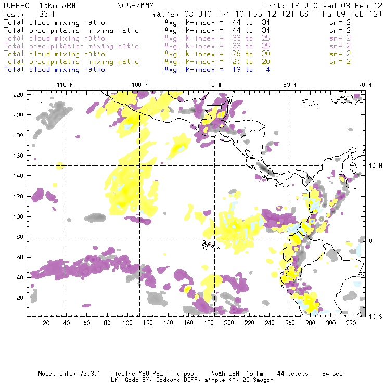Image resolution: width=385 pixels, height=385 pixels.
Task: Select olive "Total cloud mixing ratio" legend label
Action: tap(55, 54)
